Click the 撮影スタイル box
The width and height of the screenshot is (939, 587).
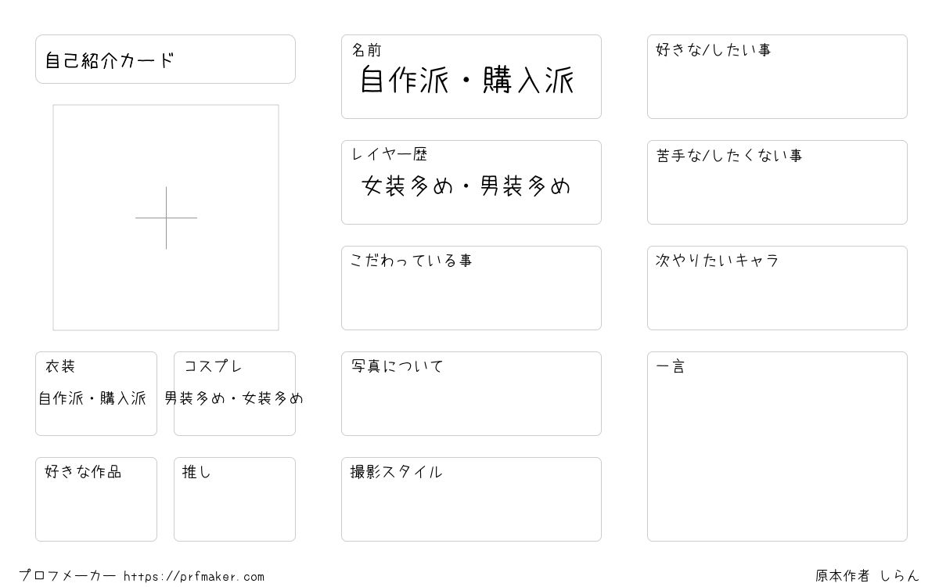click(x=471, y=499)
